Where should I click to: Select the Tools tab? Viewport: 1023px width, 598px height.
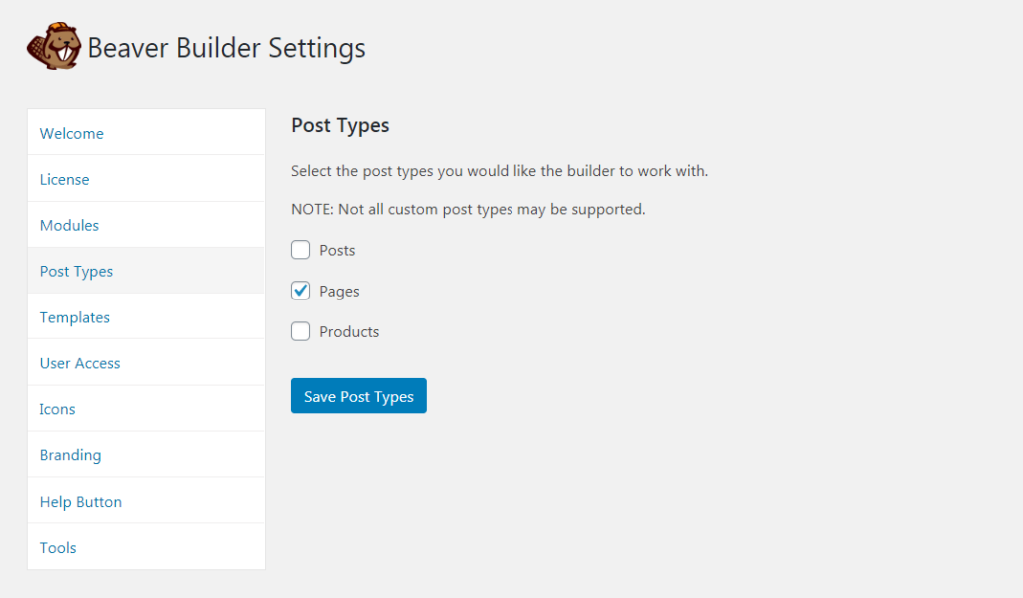[58, 547]
